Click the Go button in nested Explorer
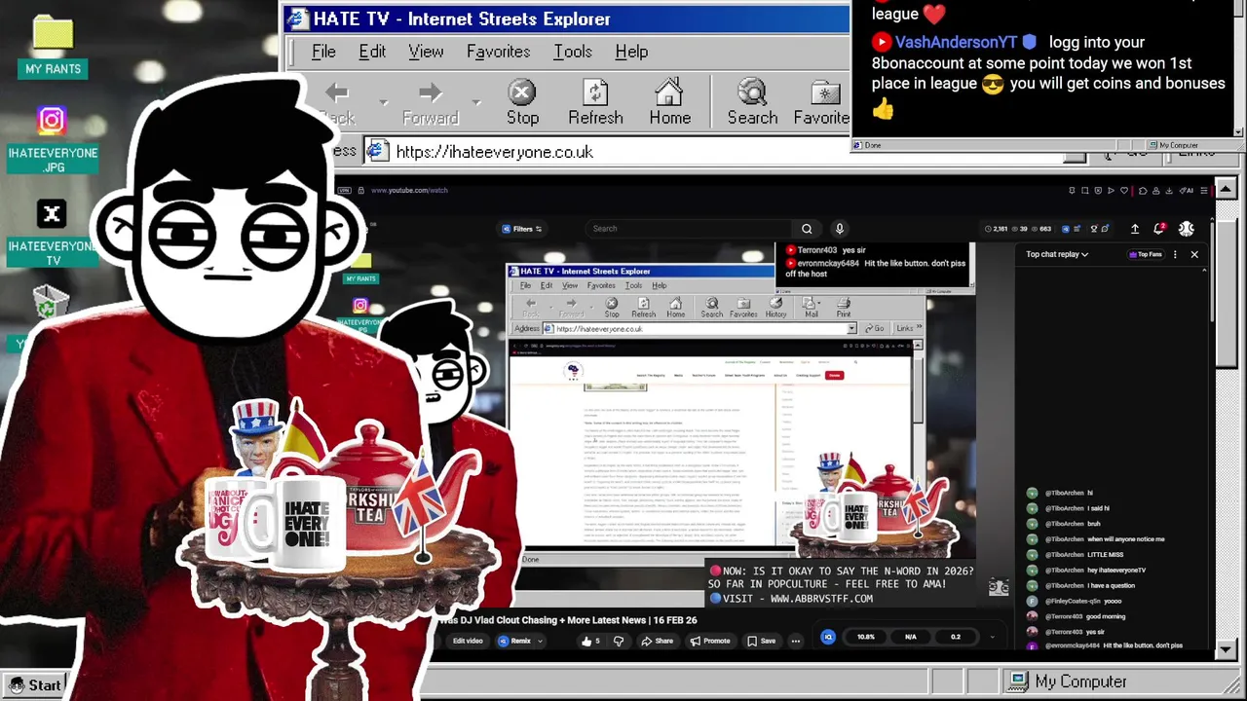The height and width of the screenshot is (701, 1247). (x=875, y=329)
